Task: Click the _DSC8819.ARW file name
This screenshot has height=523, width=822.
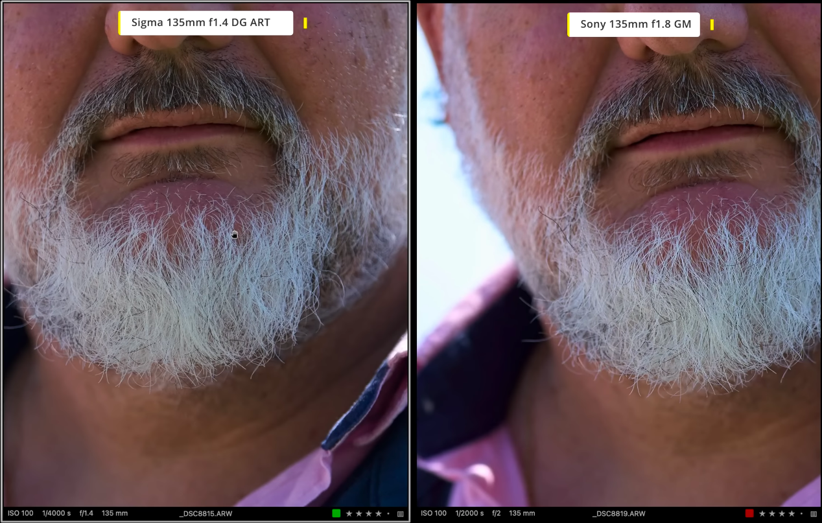Action: (x=618, y=513)
